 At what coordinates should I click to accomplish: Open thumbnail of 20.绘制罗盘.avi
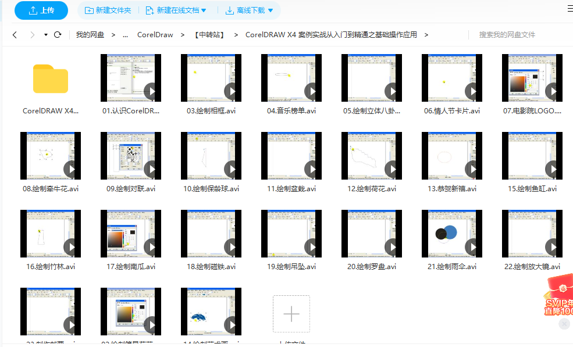coord(372,234)
